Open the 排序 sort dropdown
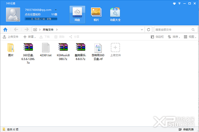 [x=174, y=37]
